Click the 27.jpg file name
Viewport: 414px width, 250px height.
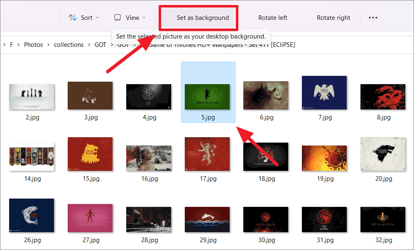pos(91,240)
